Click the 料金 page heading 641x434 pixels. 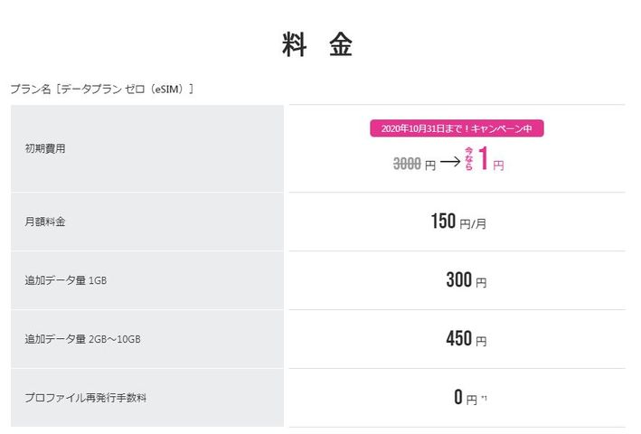(x=317, y=45)
